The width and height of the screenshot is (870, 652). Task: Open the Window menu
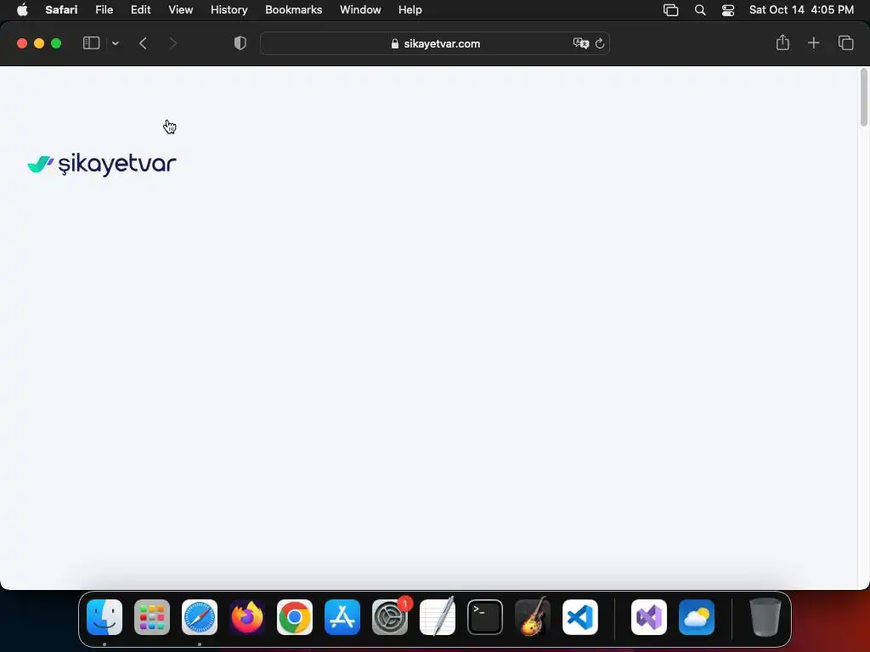360,9
